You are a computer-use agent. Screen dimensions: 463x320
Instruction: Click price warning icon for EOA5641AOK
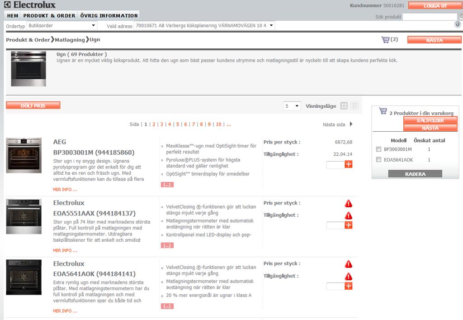coord(349,264)
